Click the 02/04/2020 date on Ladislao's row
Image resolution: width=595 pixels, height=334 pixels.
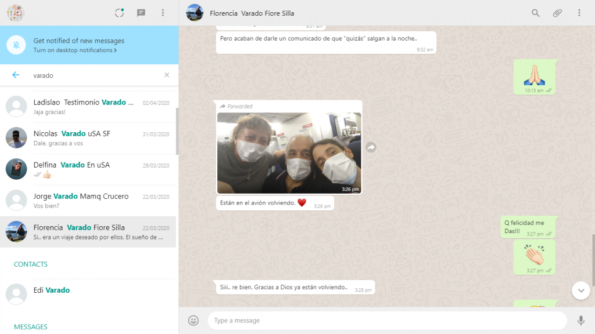pos(156,103)
